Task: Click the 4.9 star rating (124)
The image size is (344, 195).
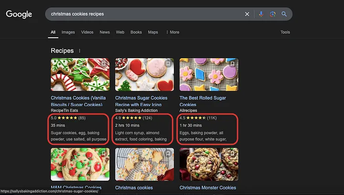Action: [x=133, y=118]
